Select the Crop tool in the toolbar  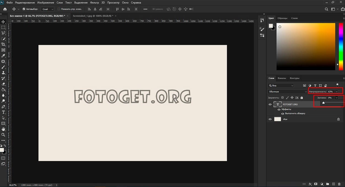(x=3, y=44)
